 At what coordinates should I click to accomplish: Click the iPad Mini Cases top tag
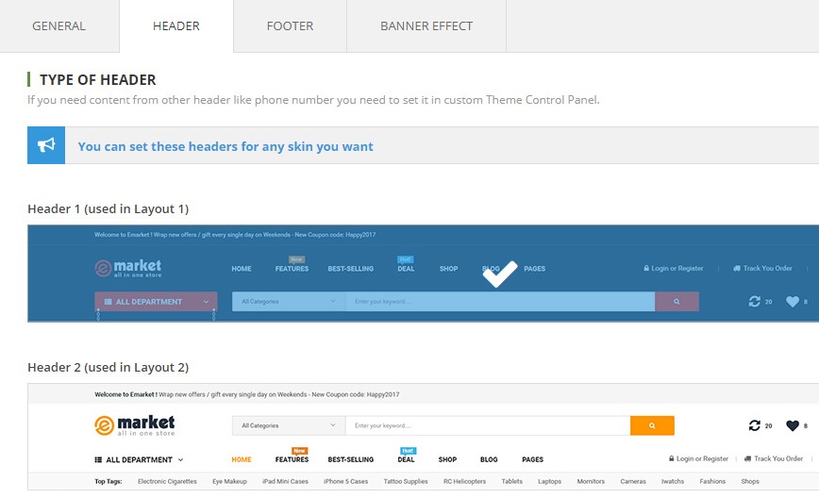click(285, 482)
